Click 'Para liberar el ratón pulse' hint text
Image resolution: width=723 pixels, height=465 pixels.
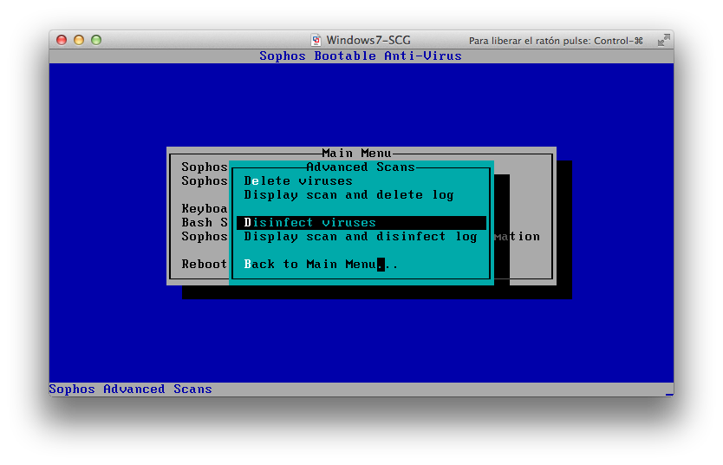[x=556, y=41]
